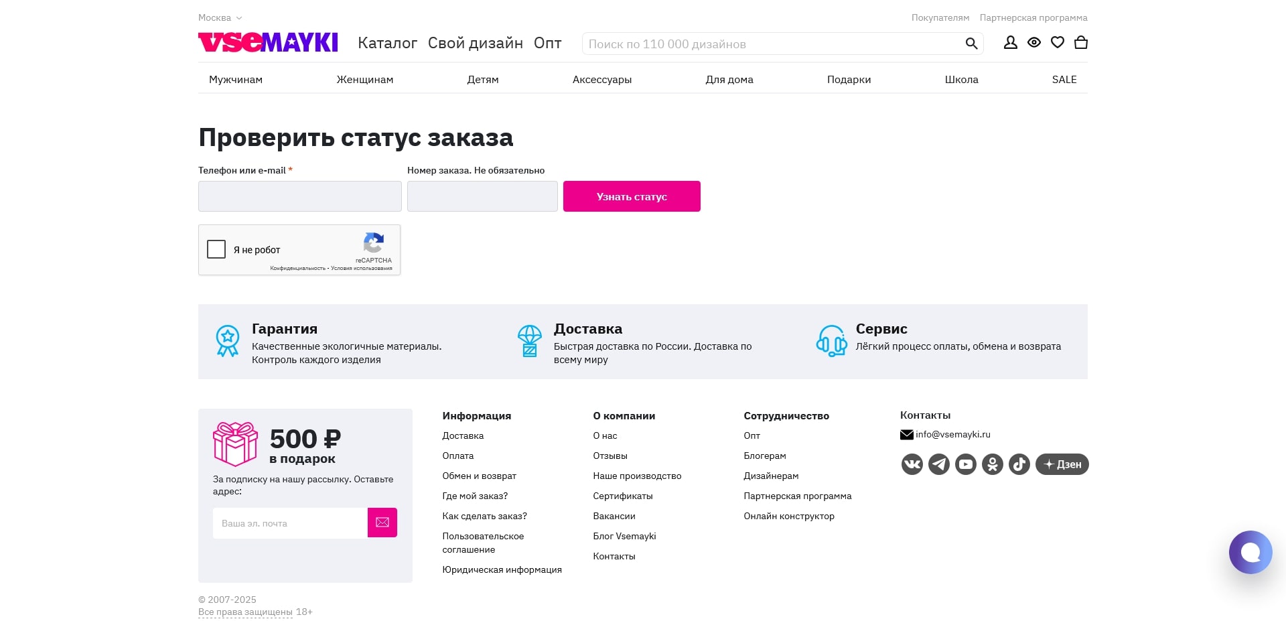The width and height of the screenshot is (1286, 621).
Task: Click the search magnifier icon
Action: pos(971,43)
